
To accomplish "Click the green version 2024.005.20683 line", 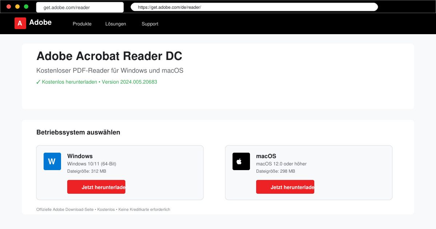I will [x=97, y=82].
